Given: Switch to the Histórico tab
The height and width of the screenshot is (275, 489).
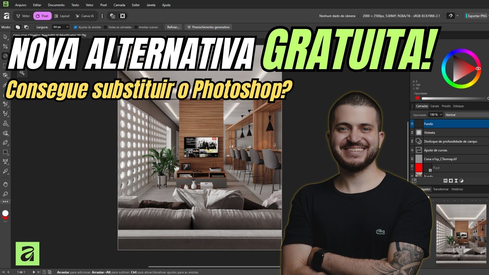Looking at the screenshot, I should point(457,189).
